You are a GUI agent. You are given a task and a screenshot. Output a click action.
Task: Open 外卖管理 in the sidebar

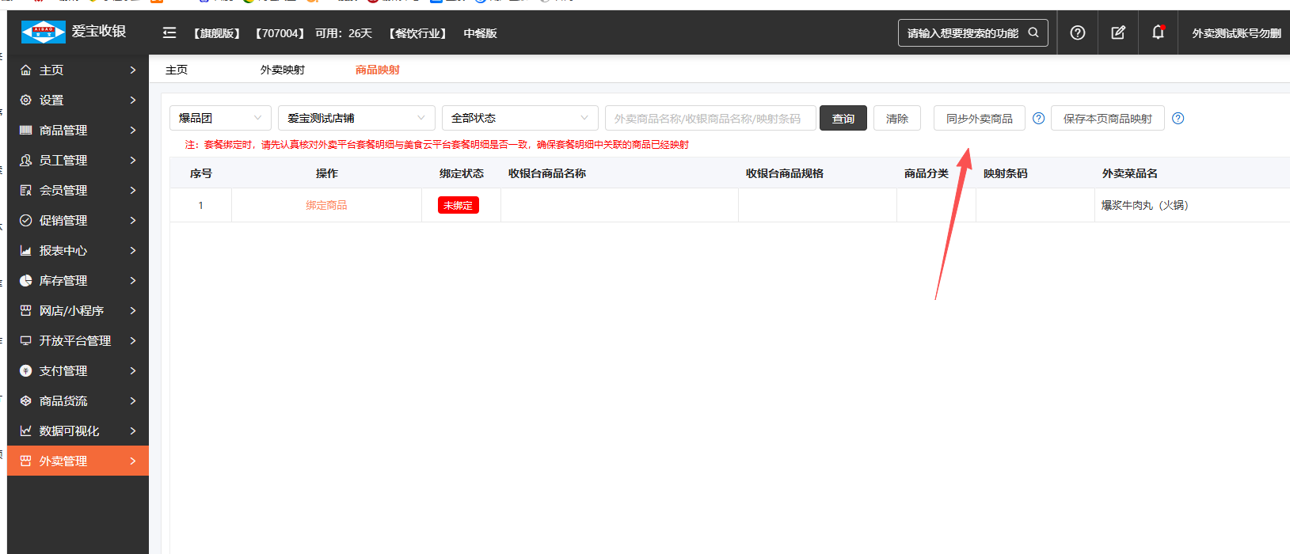(78, 461)
